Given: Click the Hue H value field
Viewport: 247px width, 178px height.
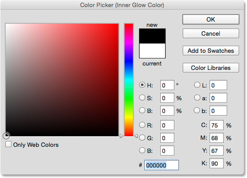Looking at the screenshot, I should (x=167, y=85).
